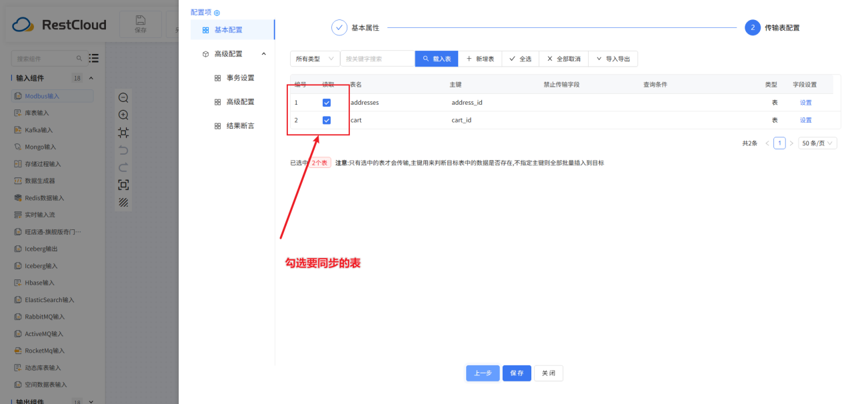Uncheck the 读取 checkbox for addresses table

click(x=326, y=102)
